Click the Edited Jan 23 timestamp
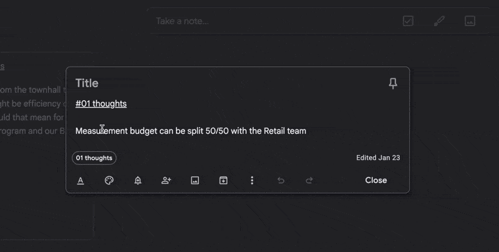 coord(378,158)
